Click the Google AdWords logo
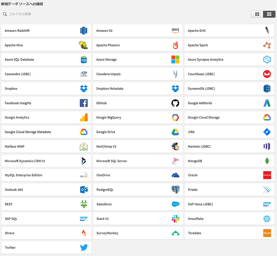 (267, 103)
